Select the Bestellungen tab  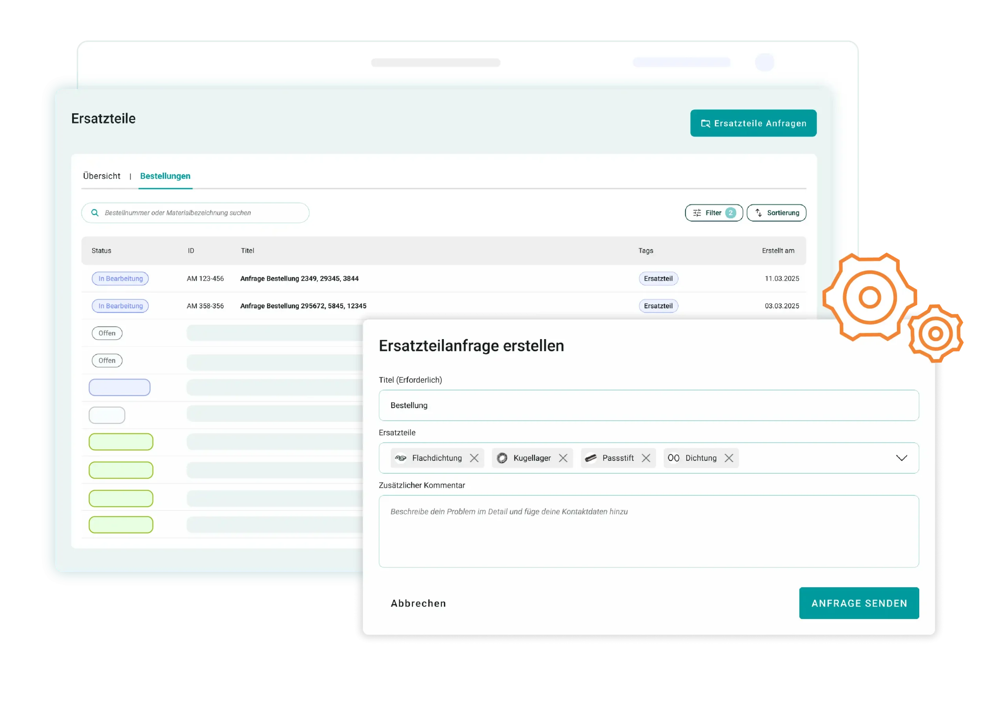(165, 176)
